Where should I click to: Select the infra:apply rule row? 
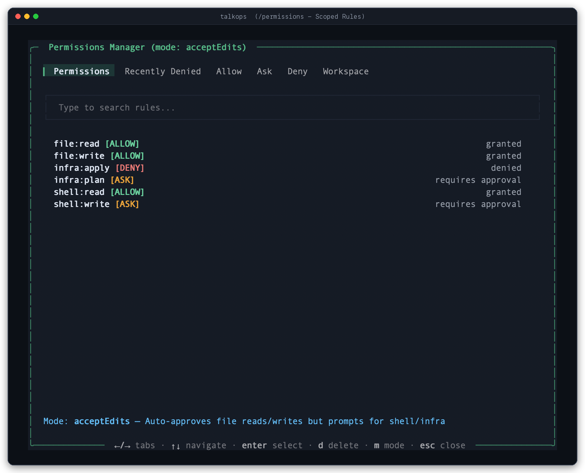pyautogui.click(x=287, y=168)
